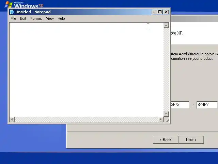
Task: Minimize the Notepad window
Action: 154,12
